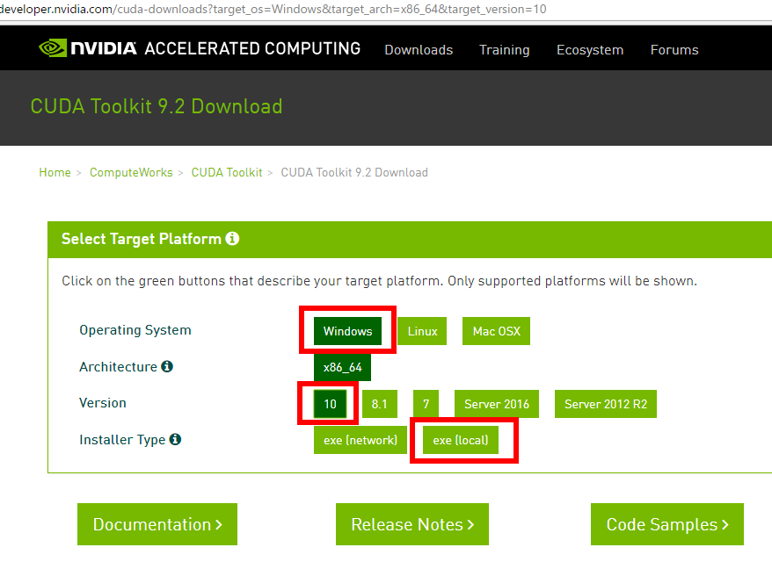Open the Code Samples button
The height and width of the screenshot is (569, 772).
(667, 524)
